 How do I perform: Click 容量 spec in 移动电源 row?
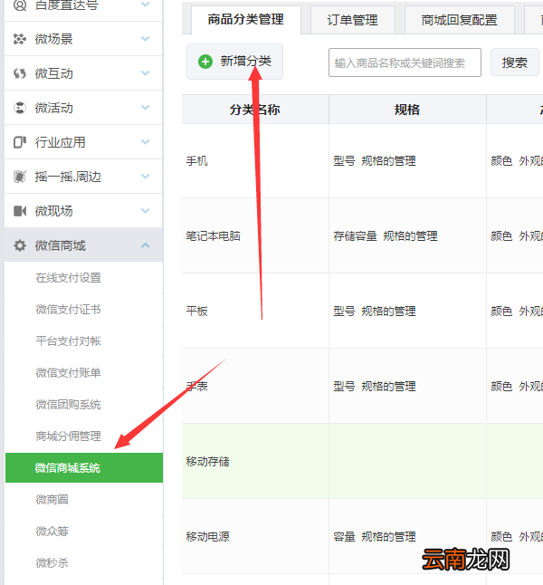point(344,537)
